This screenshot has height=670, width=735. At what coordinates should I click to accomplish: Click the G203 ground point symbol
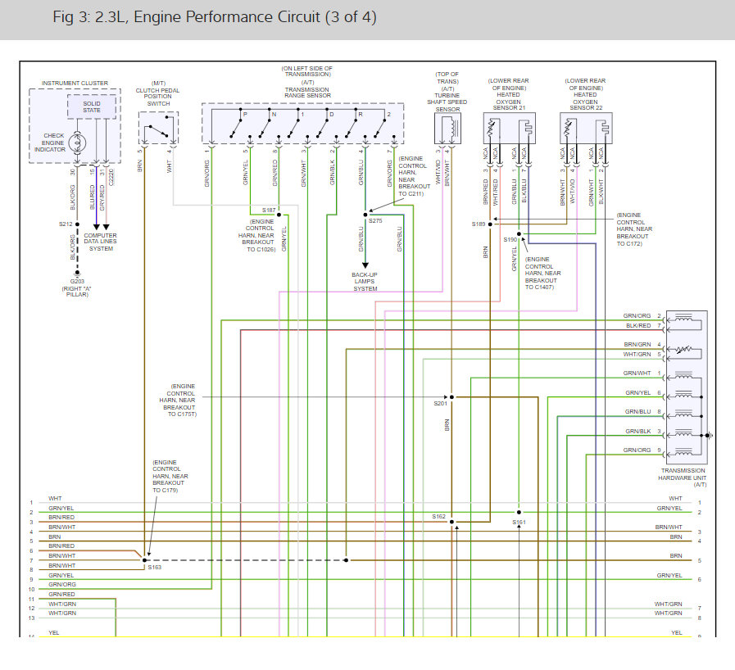point(78,273)
